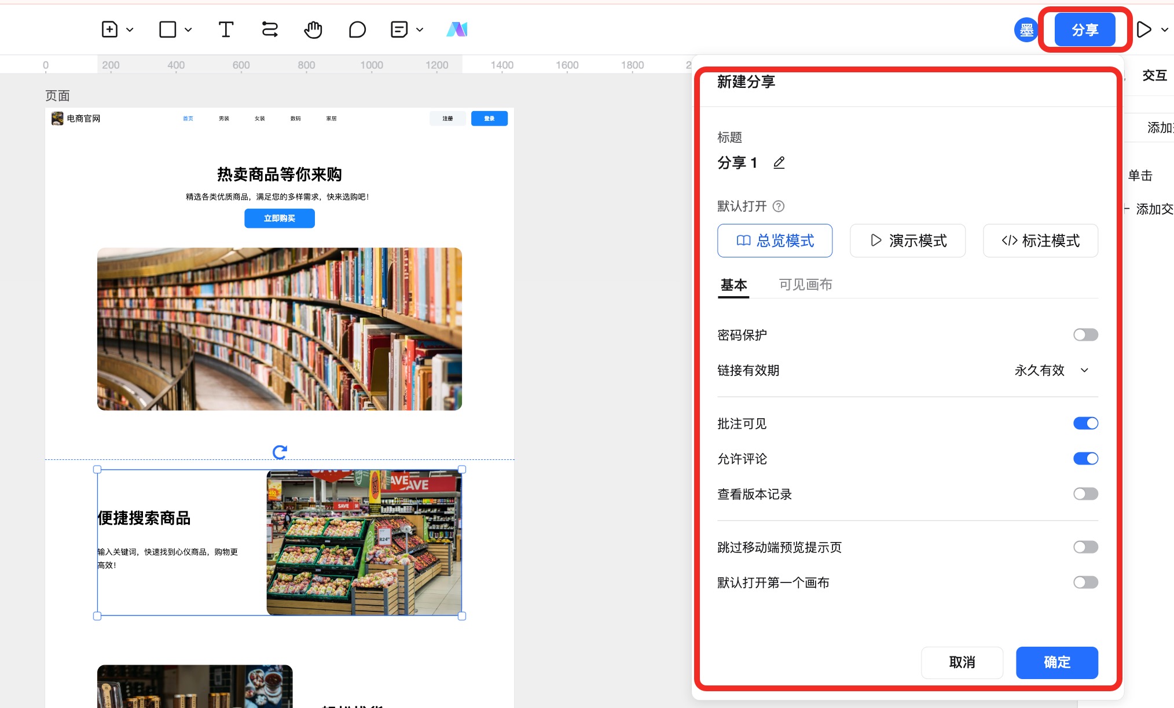Switch to the 可见画布 tab
This screenshot has width=1174, height=708.
(x=805, y=285)
